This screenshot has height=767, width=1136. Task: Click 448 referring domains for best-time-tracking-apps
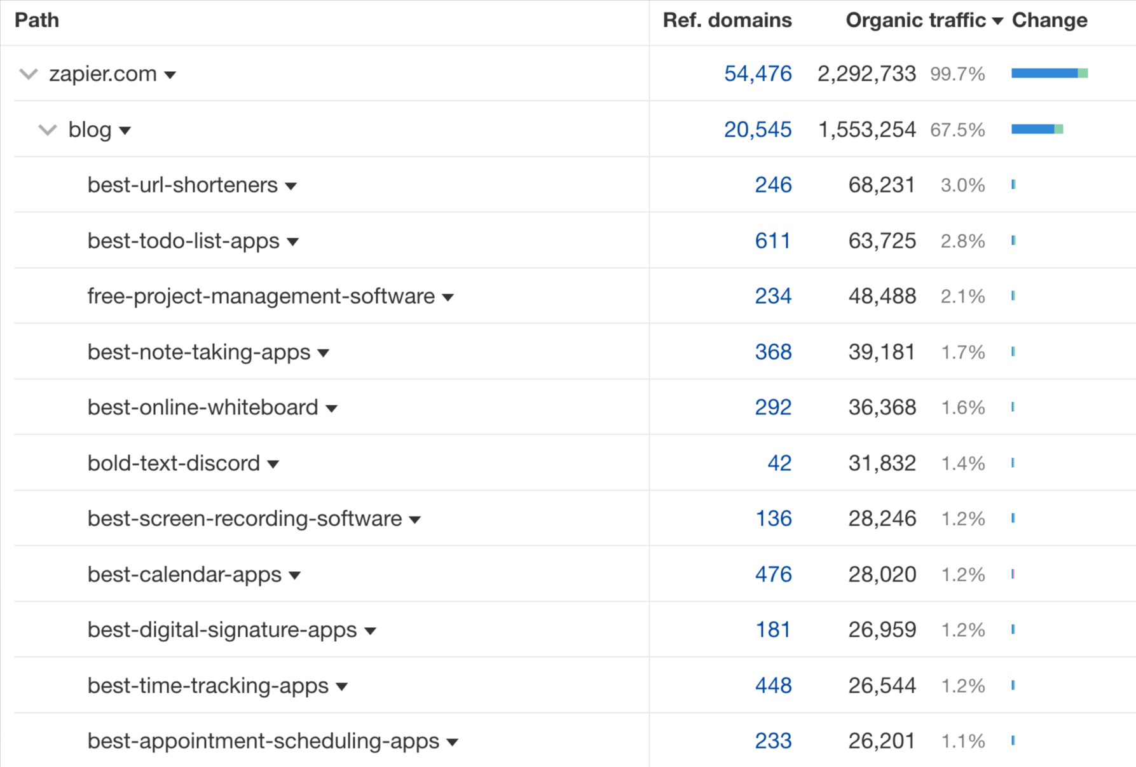pos(773,686)
